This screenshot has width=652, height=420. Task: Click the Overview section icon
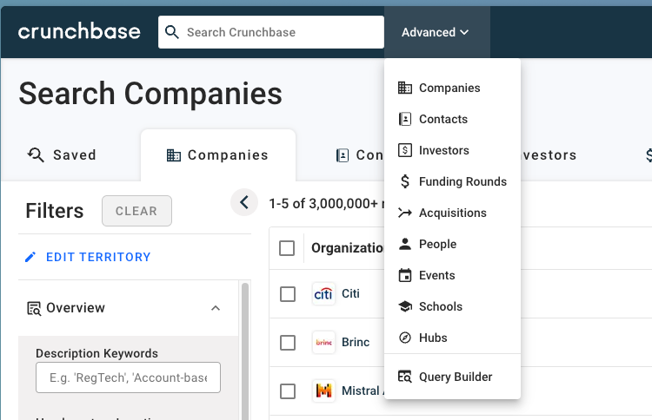coord(34,308)
